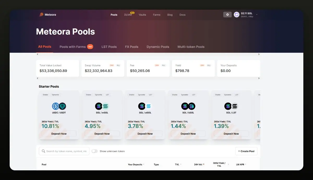
Task: Select 24H for Swap Volume
Action: point(111,65)
